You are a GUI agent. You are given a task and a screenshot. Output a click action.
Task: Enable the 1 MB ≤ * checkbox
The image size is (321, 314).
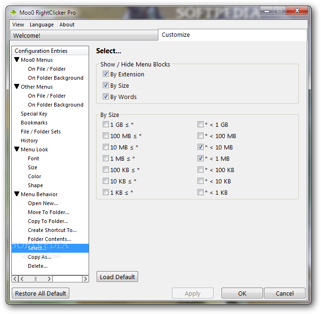(106, 158)
